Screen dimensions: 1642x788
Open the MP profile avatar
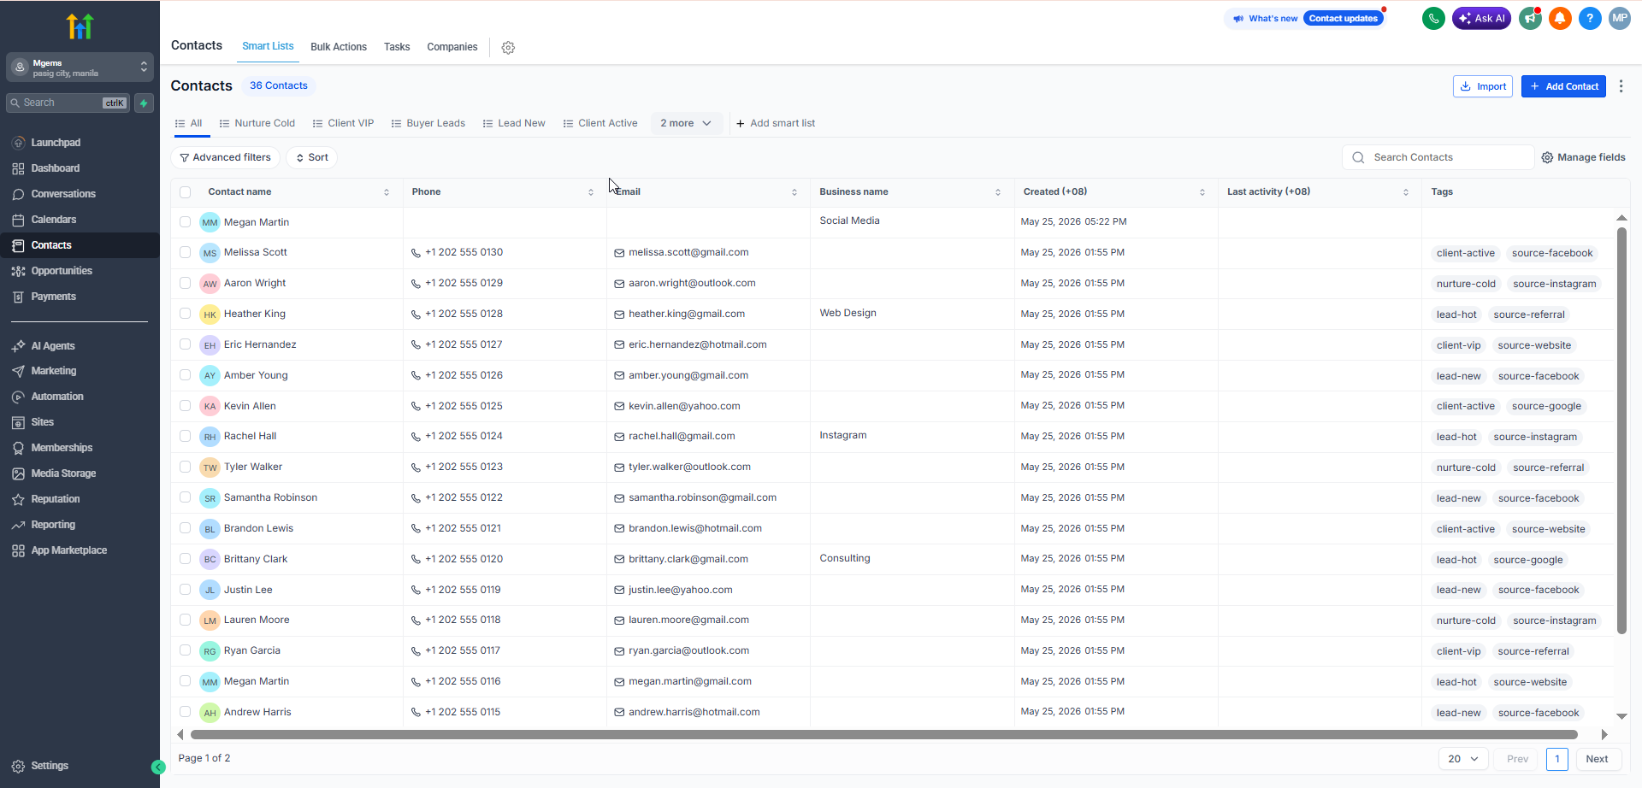click(x=1620, y=18)
